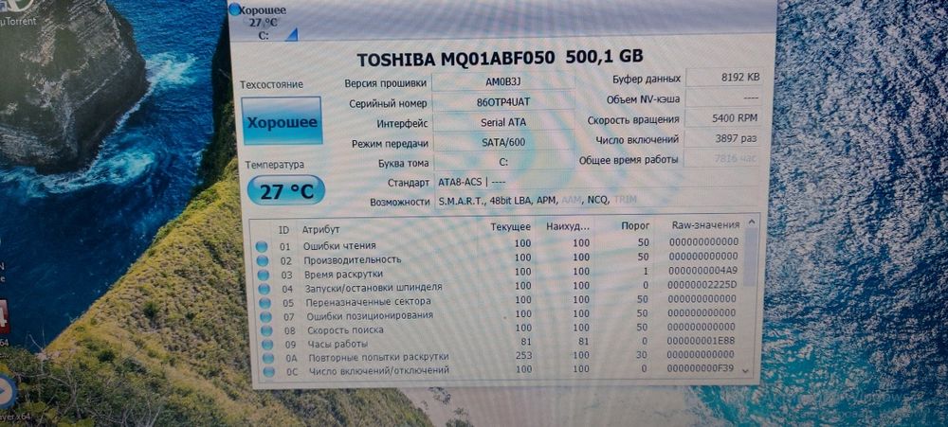This screenshot has width=948, height=427.
Task: Click the blue health dot in the drive tab
Action: (234, 9)
